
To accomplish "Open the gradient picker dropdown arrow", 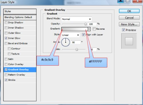I will 89,29.
